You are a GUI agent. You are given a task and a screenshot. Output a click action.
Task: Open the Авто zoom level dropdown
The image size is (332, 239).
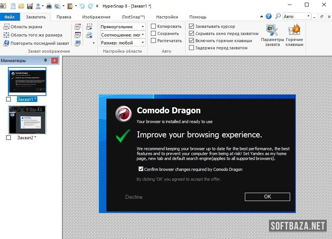point(308,16)
